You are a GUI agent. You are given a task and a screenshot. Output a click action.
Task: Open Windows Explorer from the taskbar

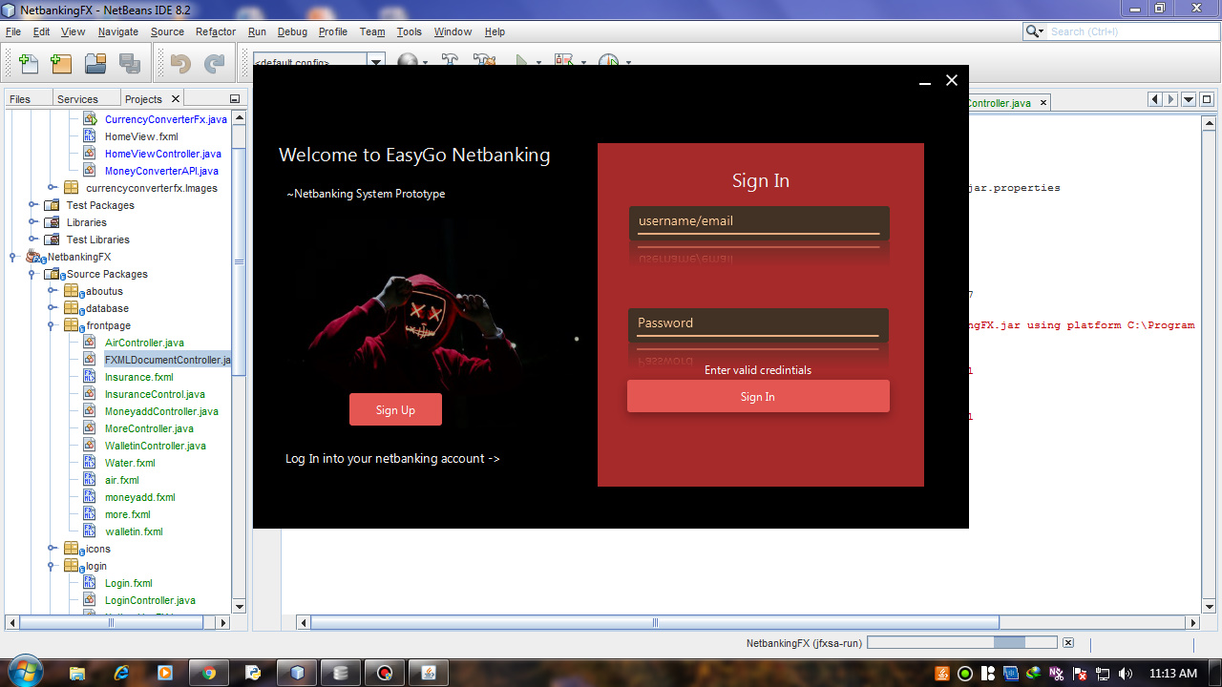[x=77, y=673]
